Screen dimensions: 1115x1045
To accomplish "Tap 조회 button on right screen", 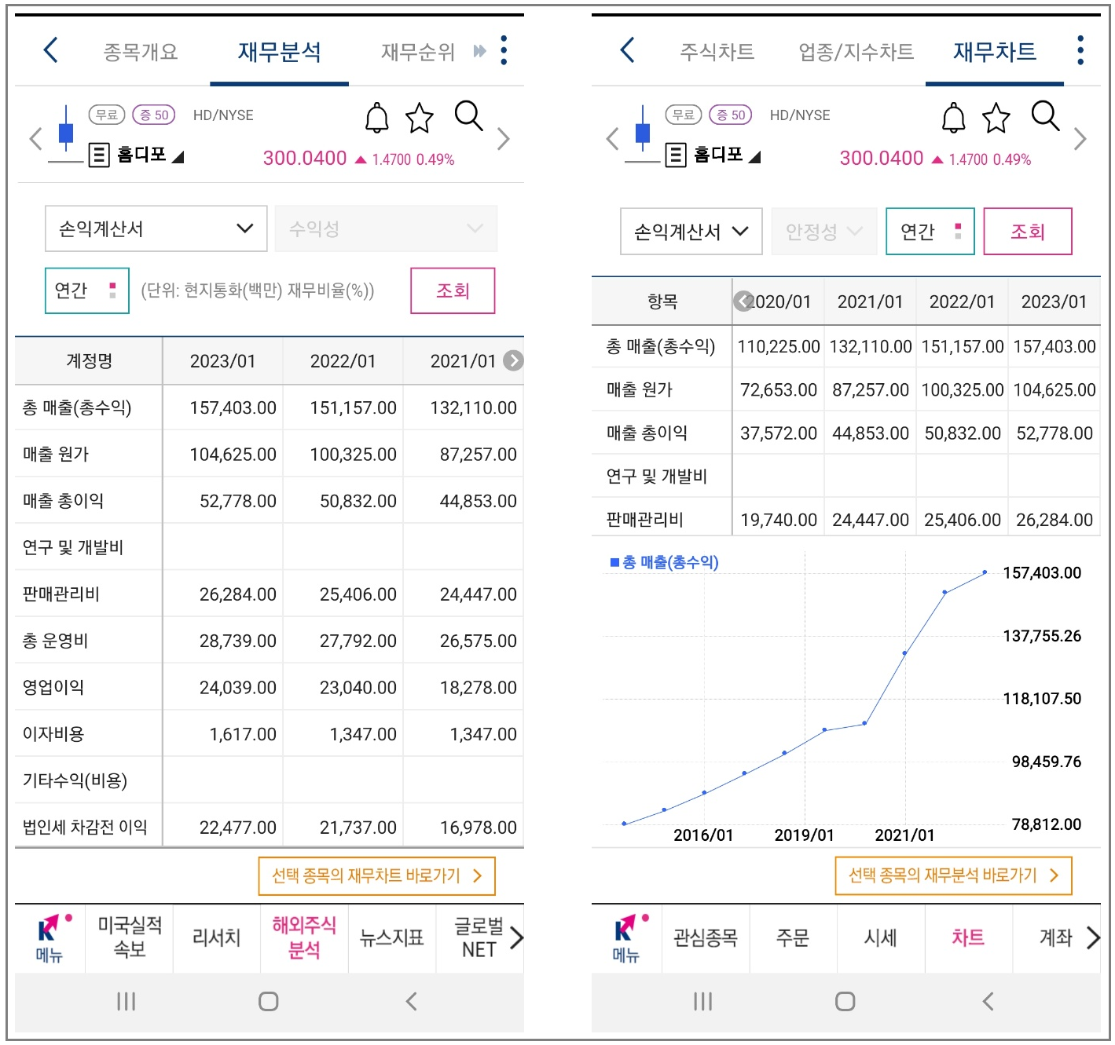I will pos(1028,232).
